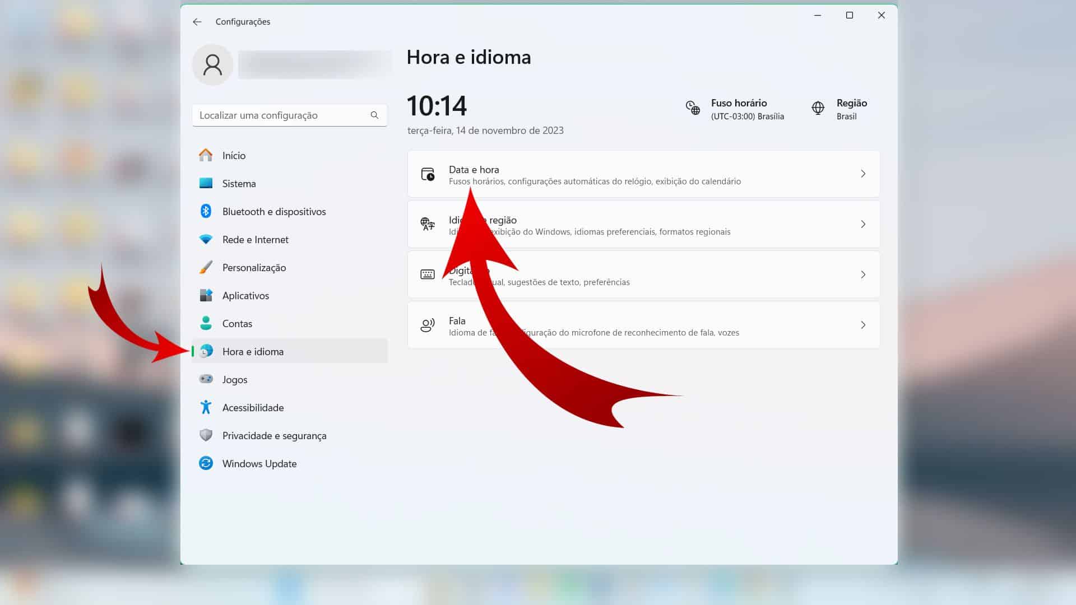Click the Privacidade e segurança shield icon
The image size is (1076, 605).
[x=206, y=435]
